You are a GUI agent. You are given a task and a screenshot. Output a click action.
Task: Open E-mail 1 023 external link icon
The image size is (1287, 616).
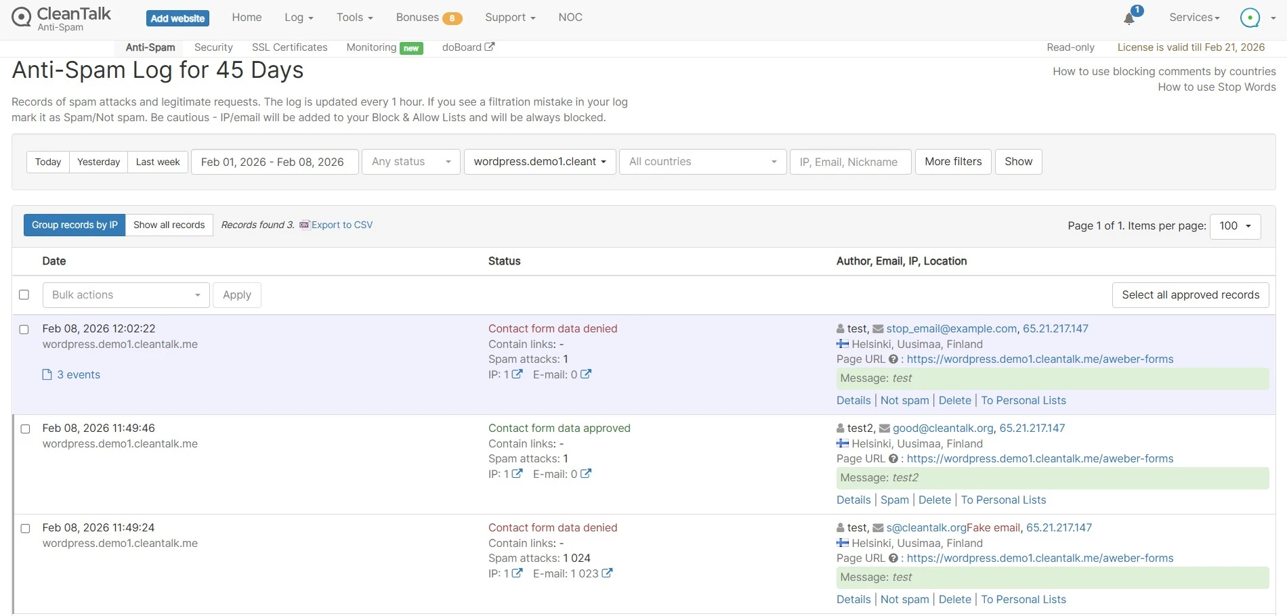[607, 573]
